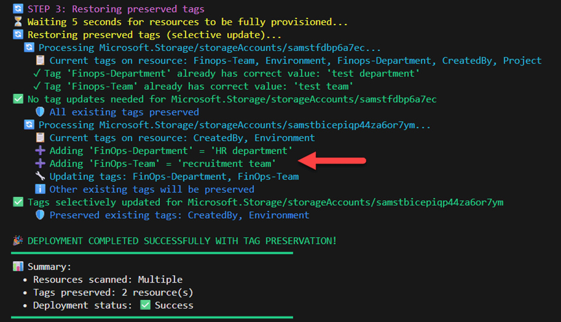This screenshot has width=561, height=322.
Task: Click the green checkbox beside 'Tags selectively updated'
Action: (17, 202)
